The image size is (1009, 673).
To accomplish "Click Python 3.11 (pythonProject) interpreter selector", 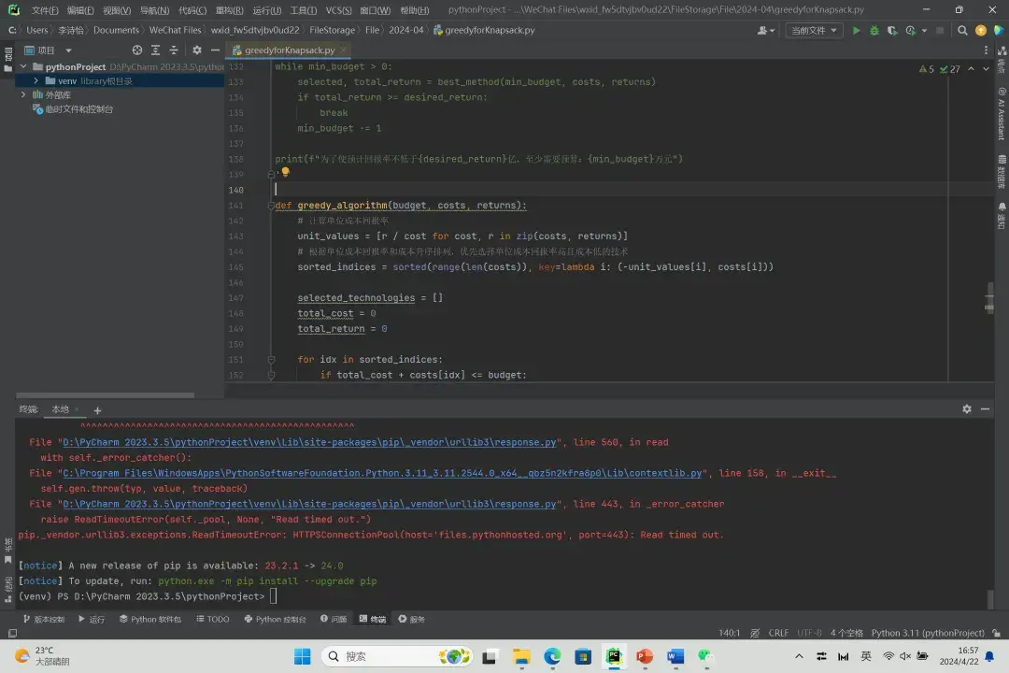I will click(928, 633).
